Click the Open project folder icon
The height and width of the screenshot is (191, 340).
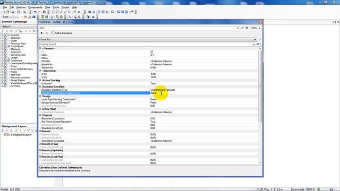(8, 12)
